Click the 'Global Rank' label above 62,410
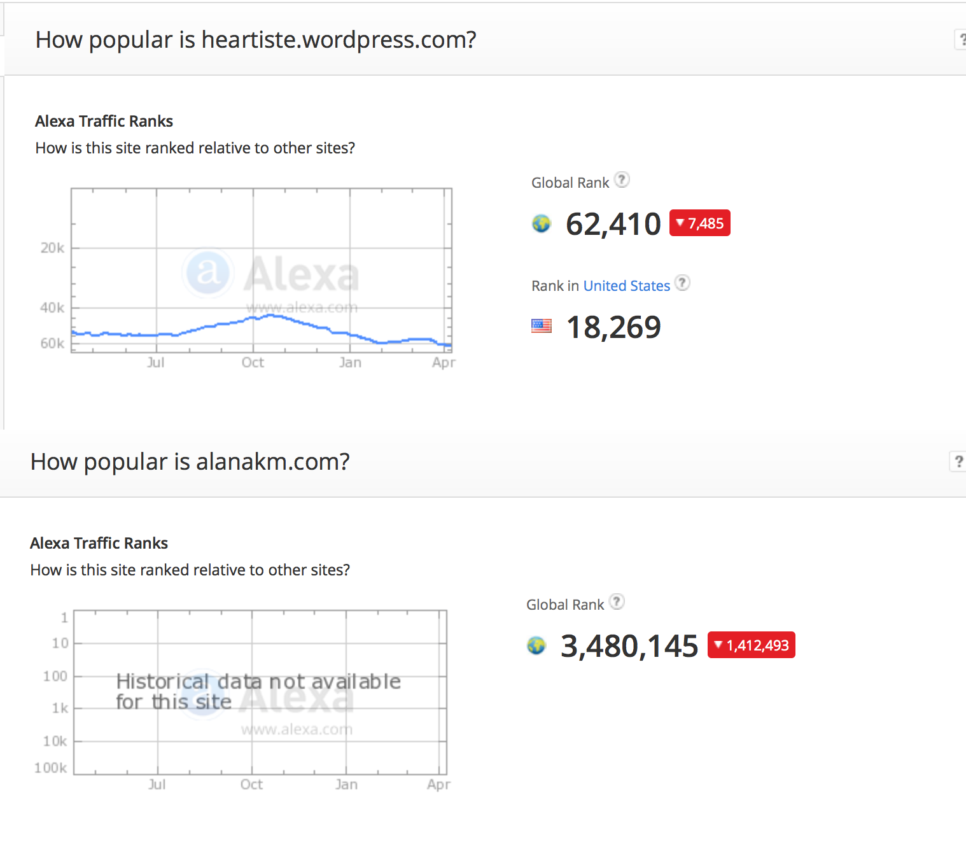The image size is (966, 858). tap(570, 183)
